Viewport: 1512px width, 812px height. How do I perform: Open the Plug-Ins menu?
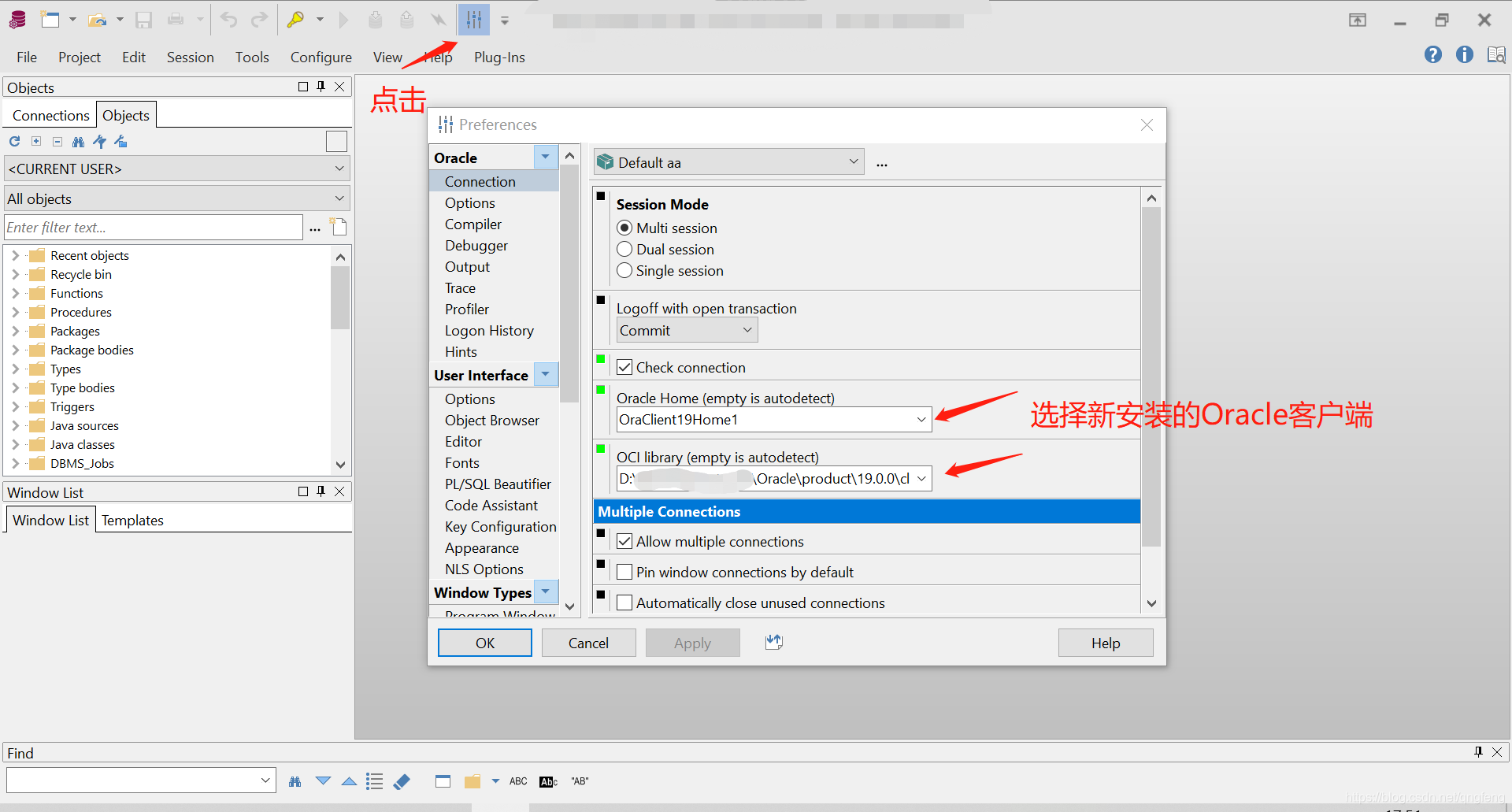tap(499, 57)
